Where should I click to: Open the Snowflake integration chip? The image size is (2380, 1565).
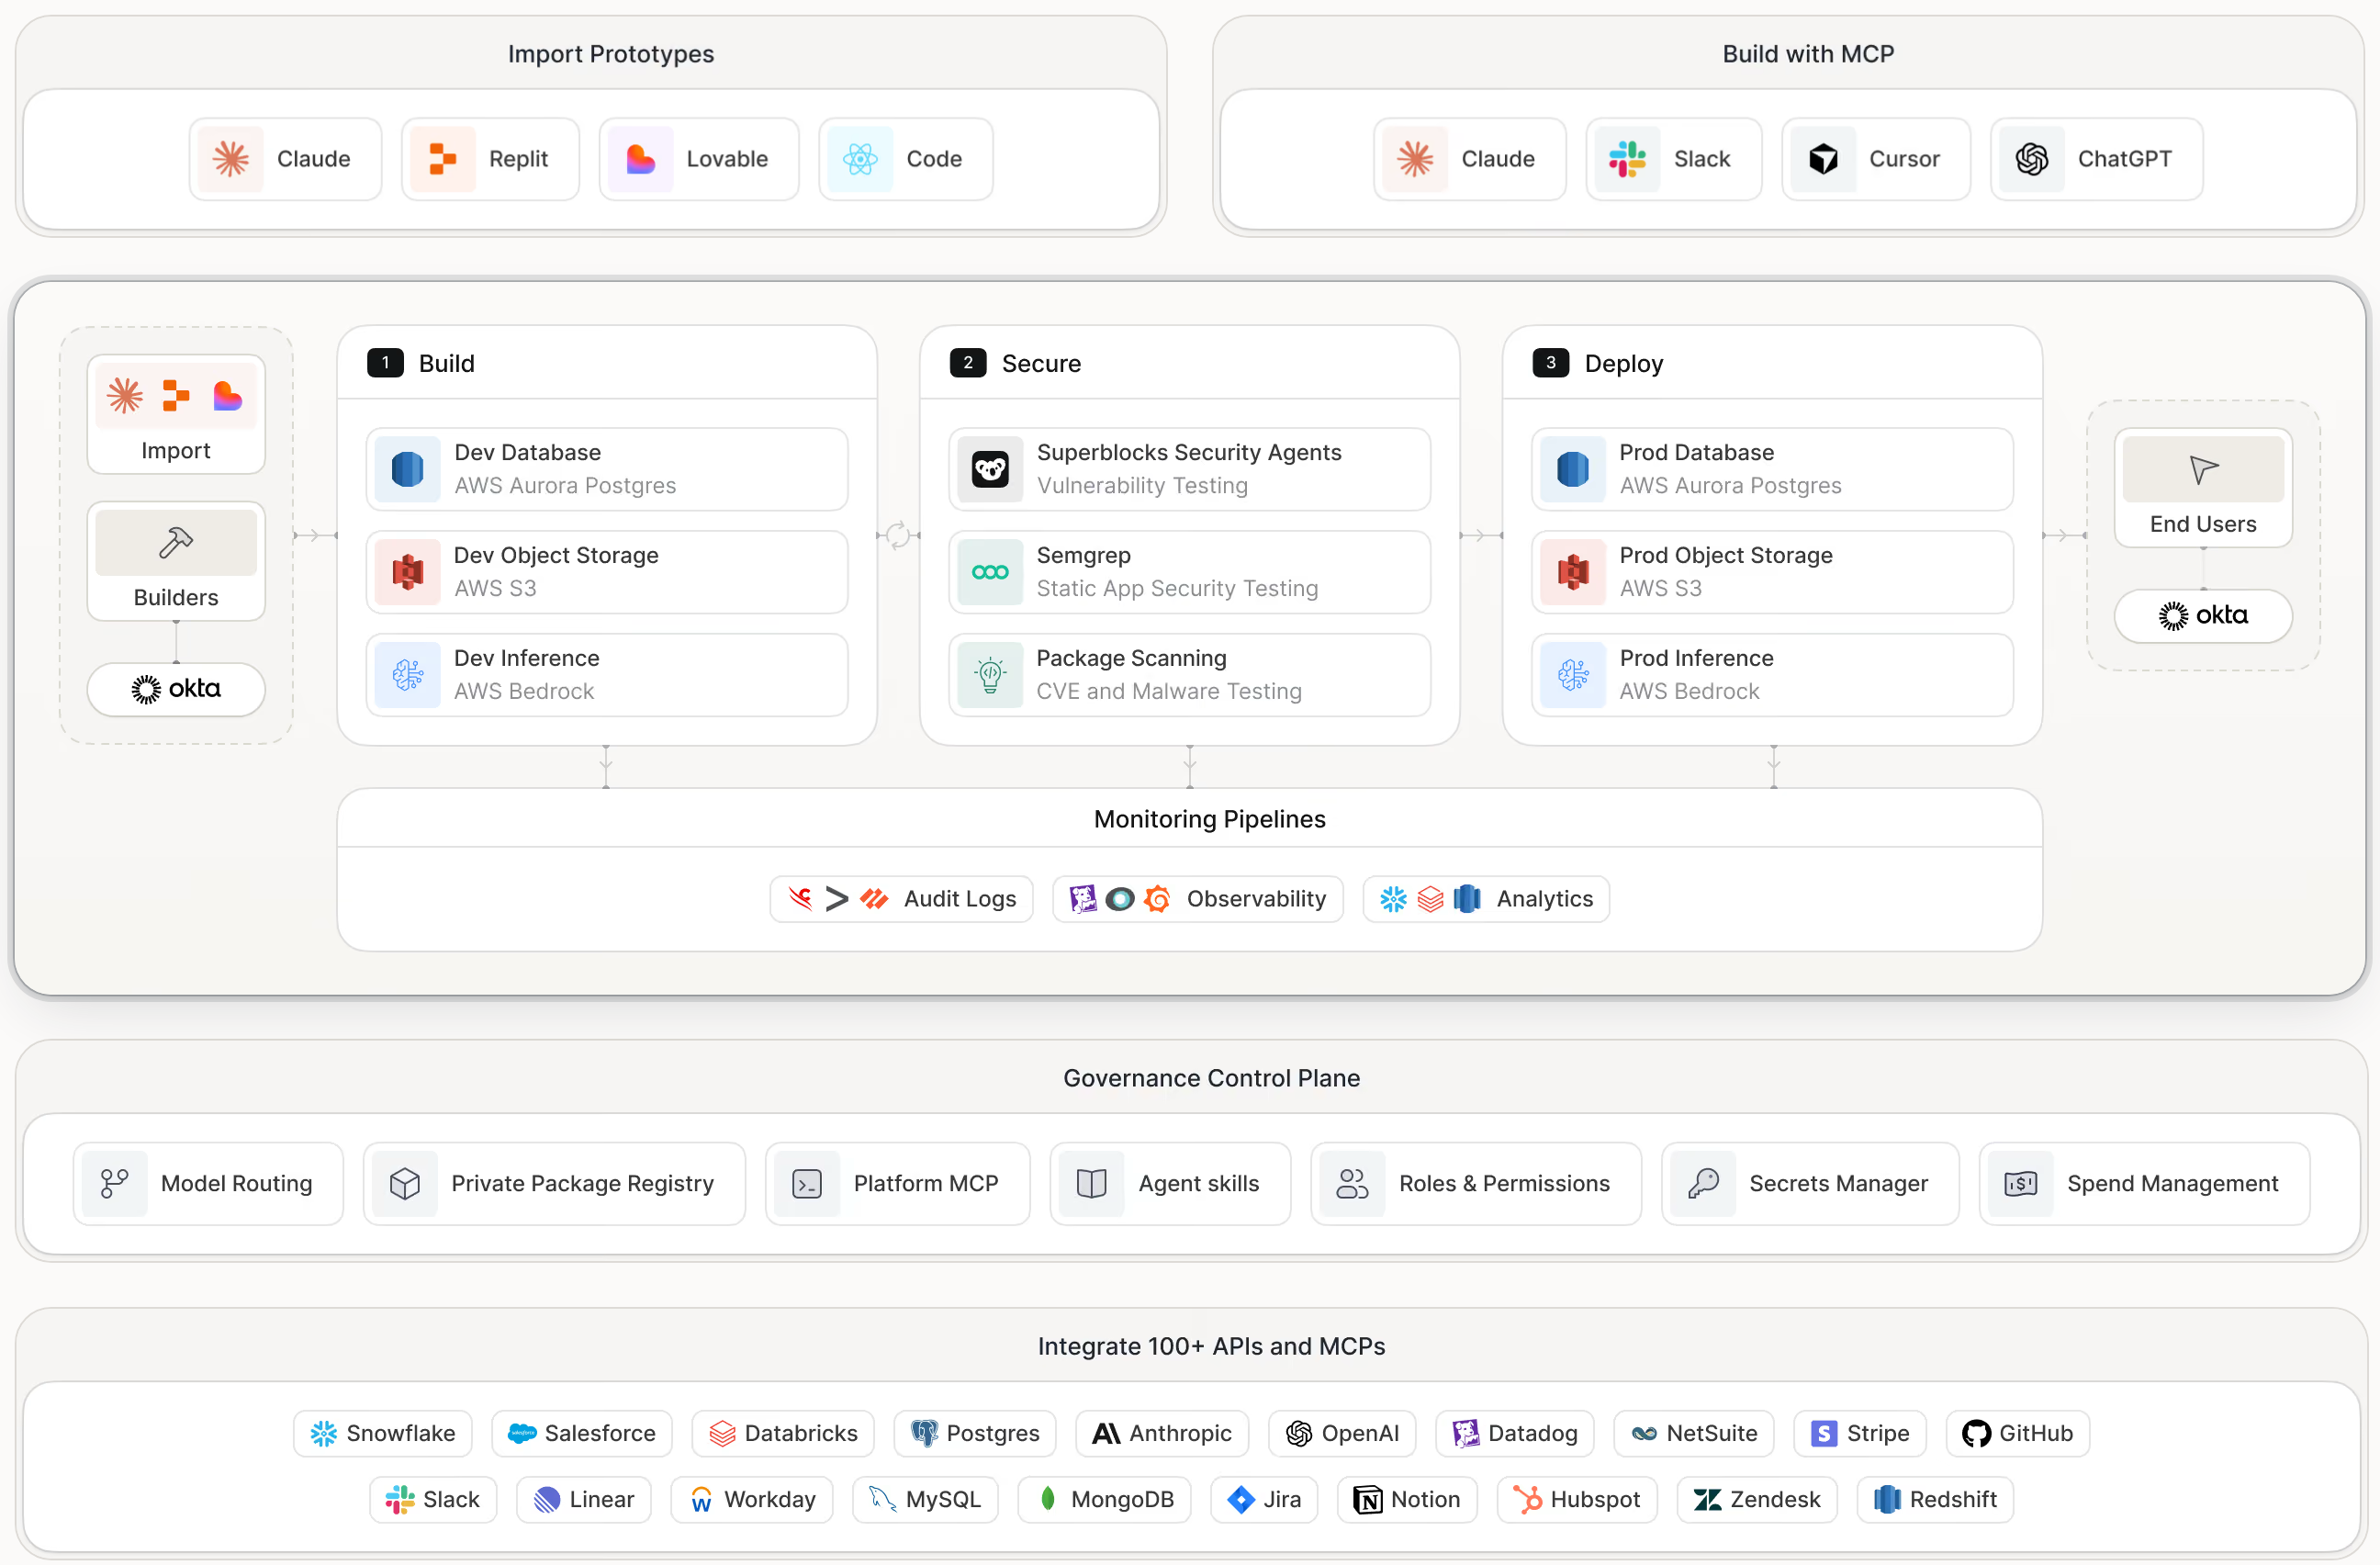tap(383, 1433)
